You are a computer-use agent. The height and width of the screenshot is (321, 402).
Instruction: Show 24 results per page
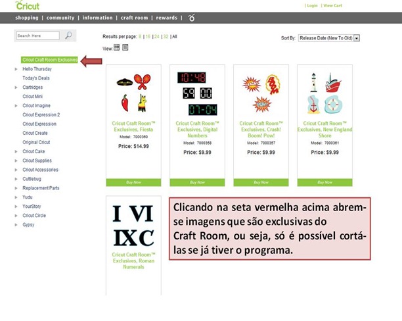157,36
